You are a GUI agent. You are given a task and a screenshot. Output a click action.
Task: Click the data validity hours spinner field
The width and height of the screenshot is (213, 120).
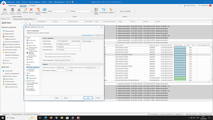(x=62, y=71)
